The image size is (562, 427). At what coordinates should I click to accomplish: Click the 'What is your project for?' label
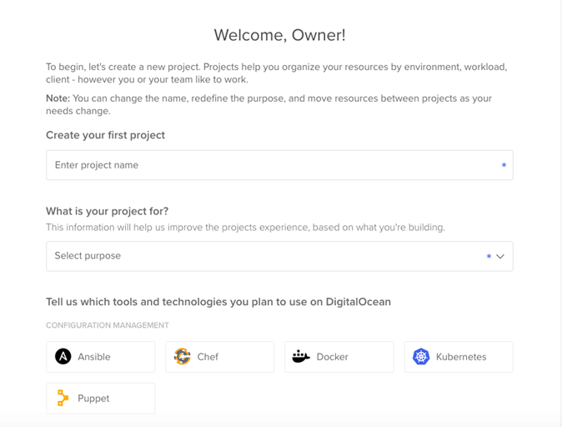[x=108, y=211]
